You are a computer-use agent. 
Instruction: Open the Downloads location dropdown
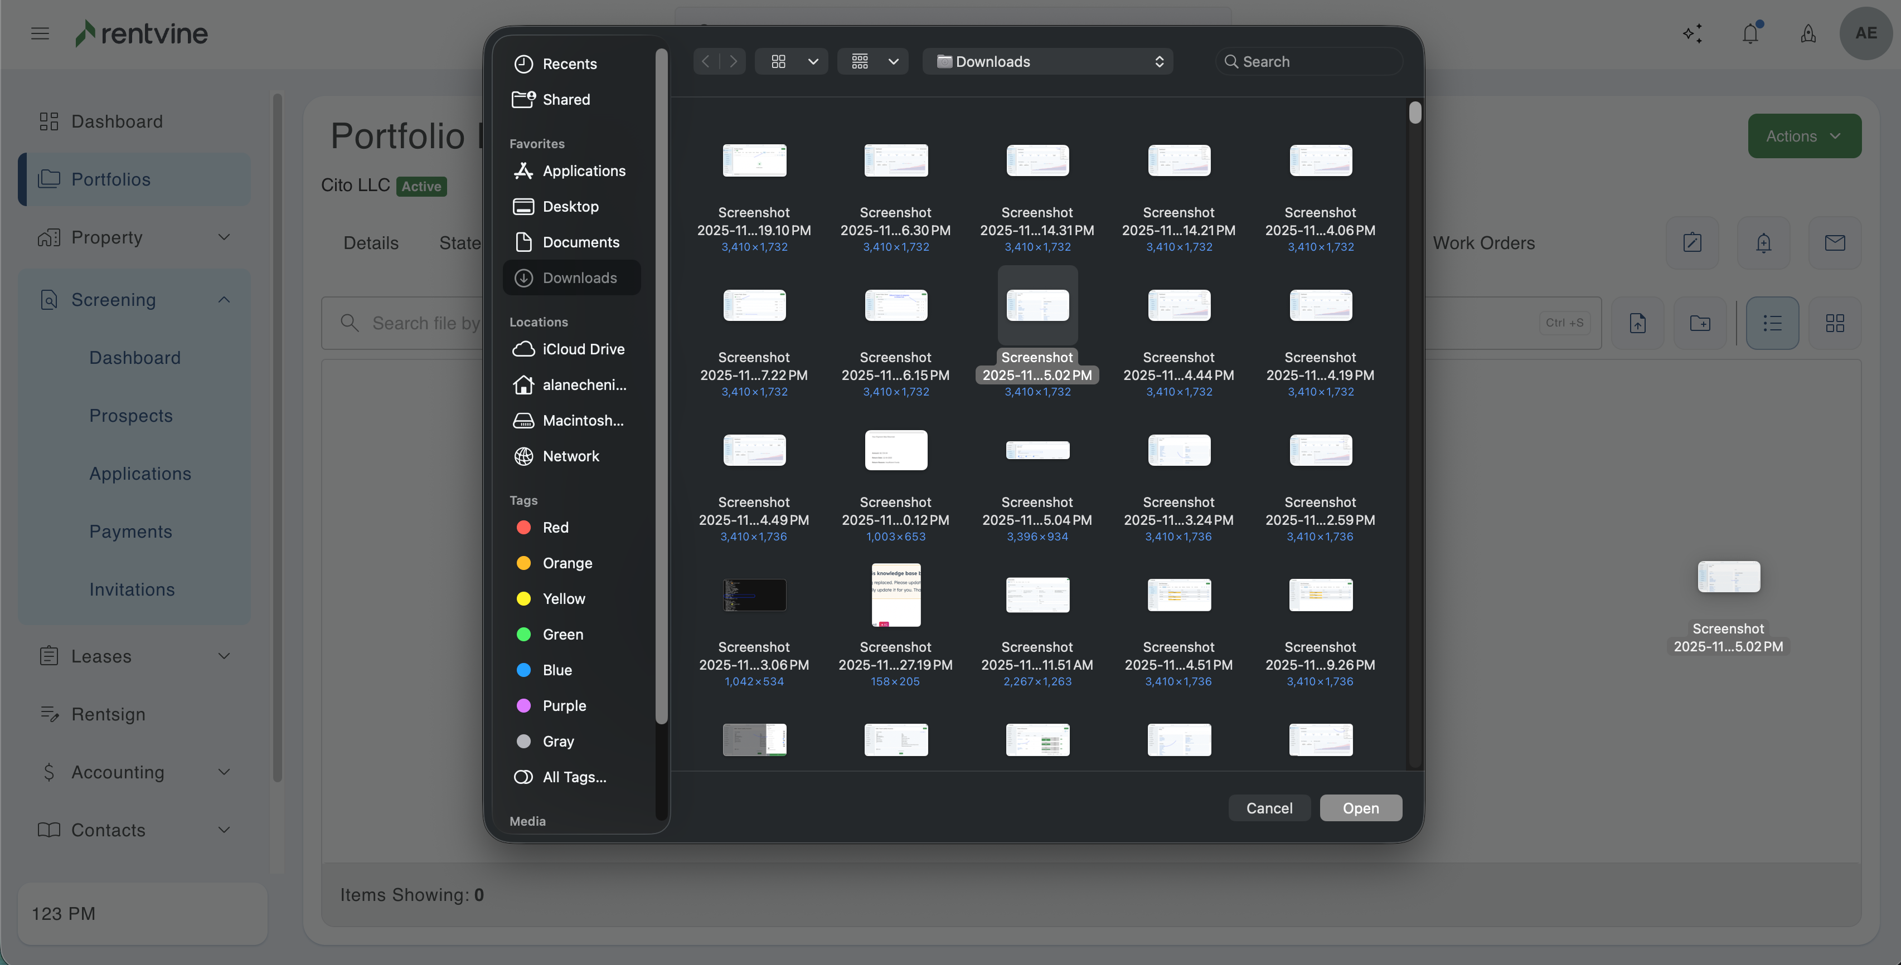1047,61
